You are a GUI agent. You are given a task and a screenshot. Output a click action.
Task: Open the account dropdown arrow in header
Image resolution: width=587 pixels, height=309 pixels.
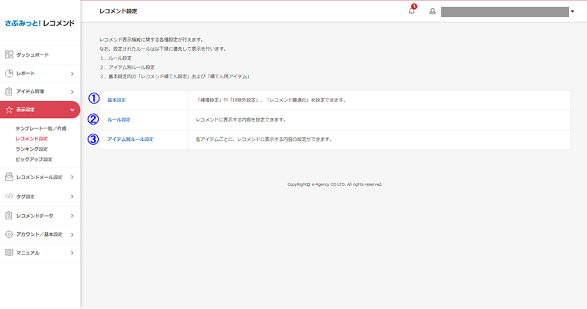[x=572, y=12]
